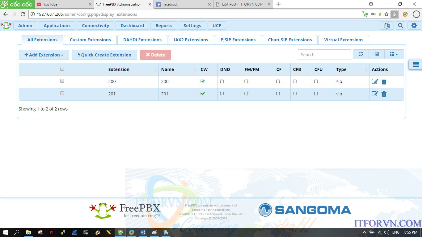Open the Applications menu
The height and width of the screenshot is (237, 422).
coord(57,26)
